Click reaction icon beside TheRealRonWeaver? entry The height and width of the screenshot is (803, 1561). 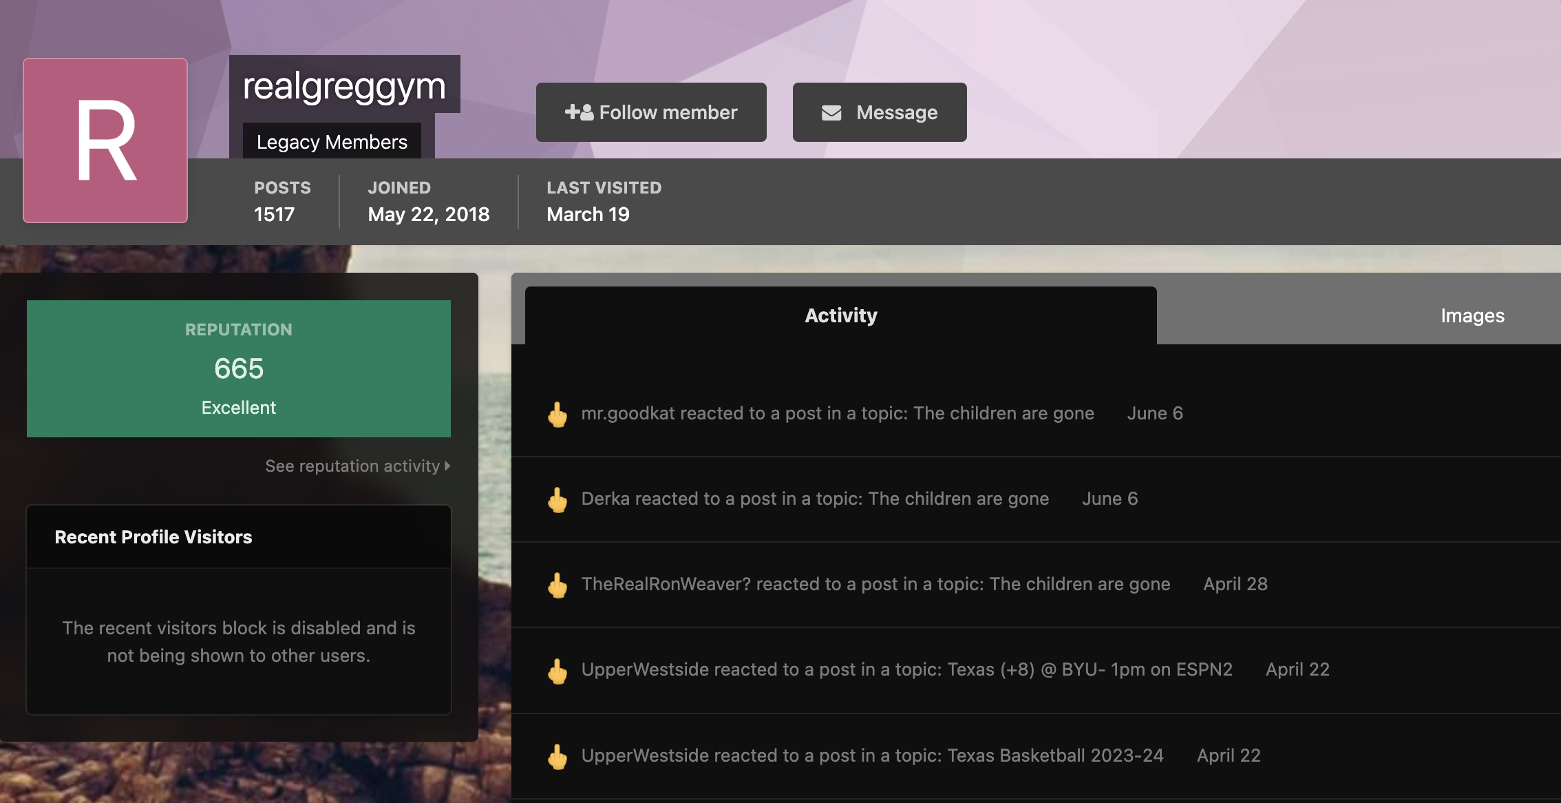click(557, 585)
